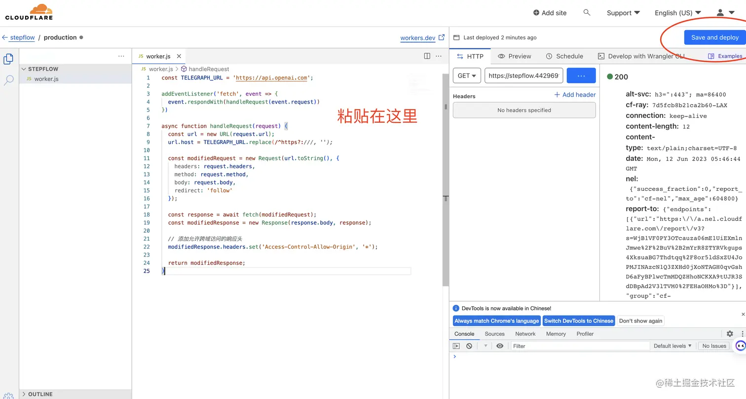The width and height of the screenshot is (746, 399).
Task: Open the GET method dropdown
Action: [x=467, y=75]
